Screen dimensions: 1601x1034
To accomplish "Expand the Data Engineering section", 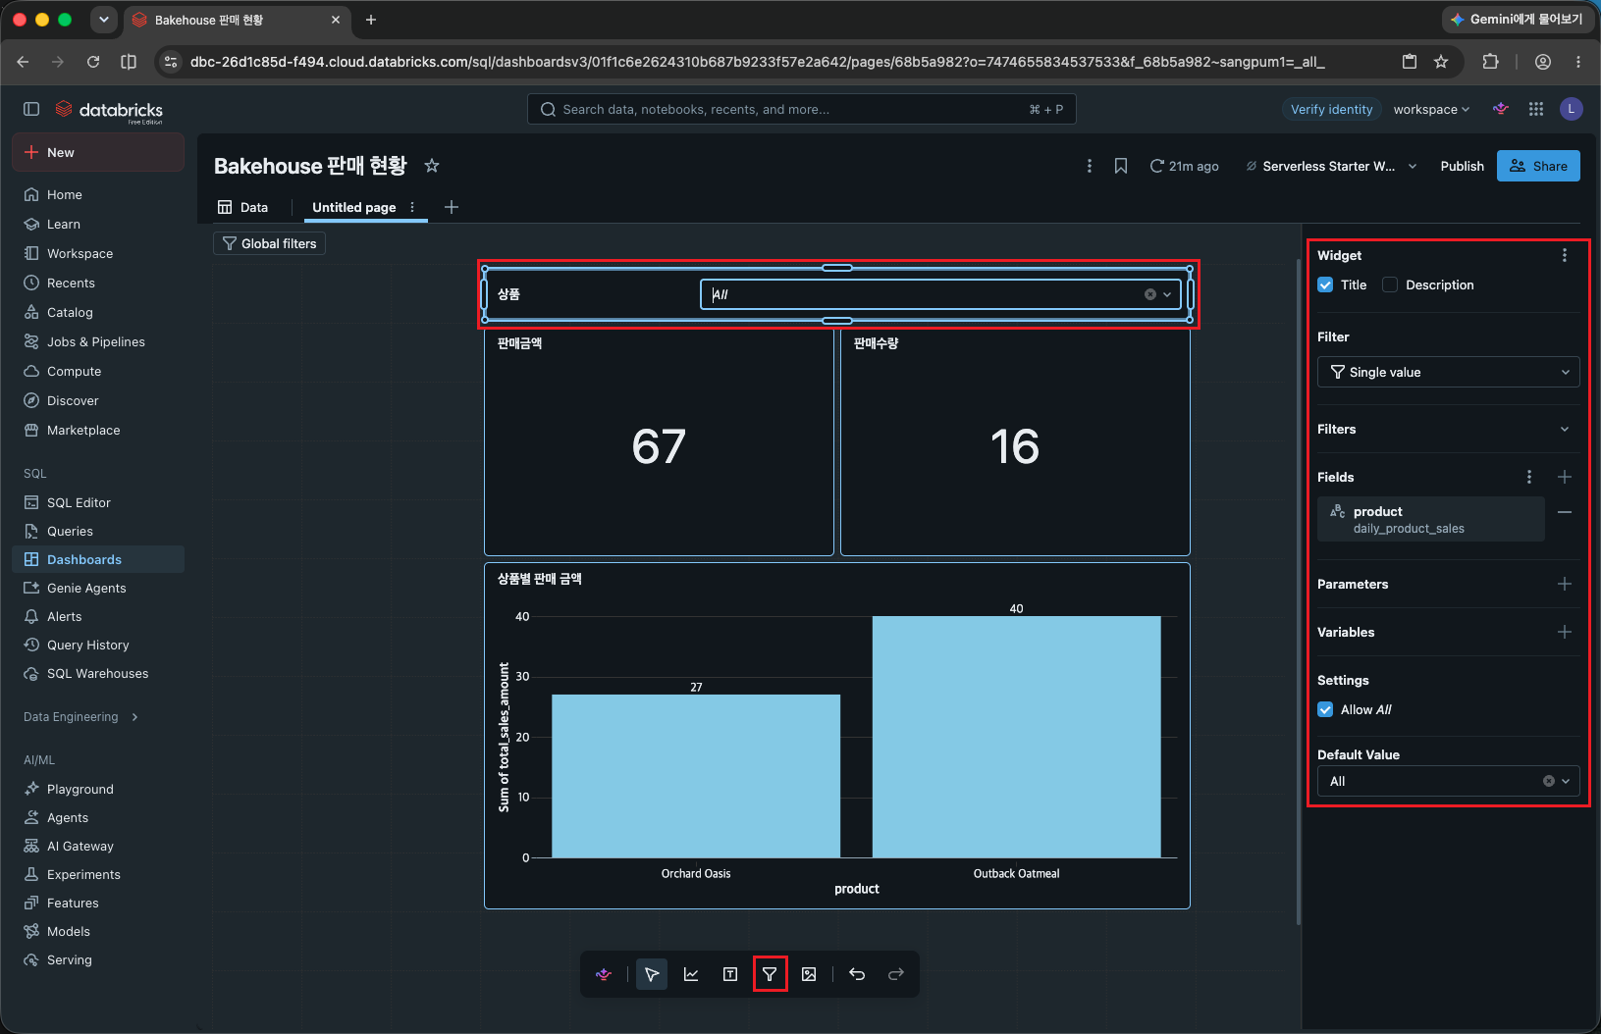I will (x=80, y=717).
